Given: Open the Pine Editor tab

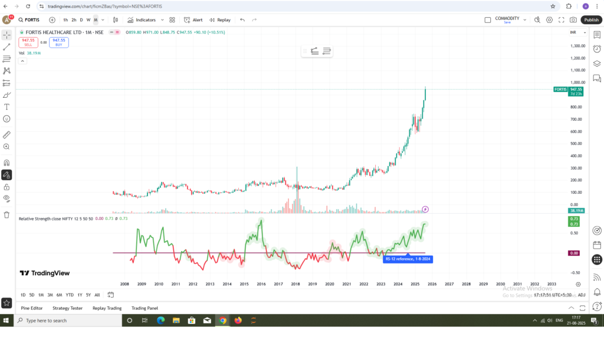Looking at the screenshot, I should click(x=32, y=308).
